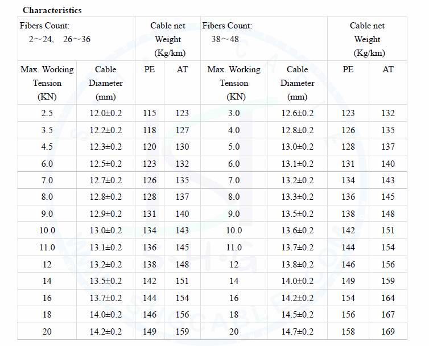This screenshot has width=429, height=346.
Task: Click the 12.6±0.2 cable diameter cell
Action: (x=298, y=113)
